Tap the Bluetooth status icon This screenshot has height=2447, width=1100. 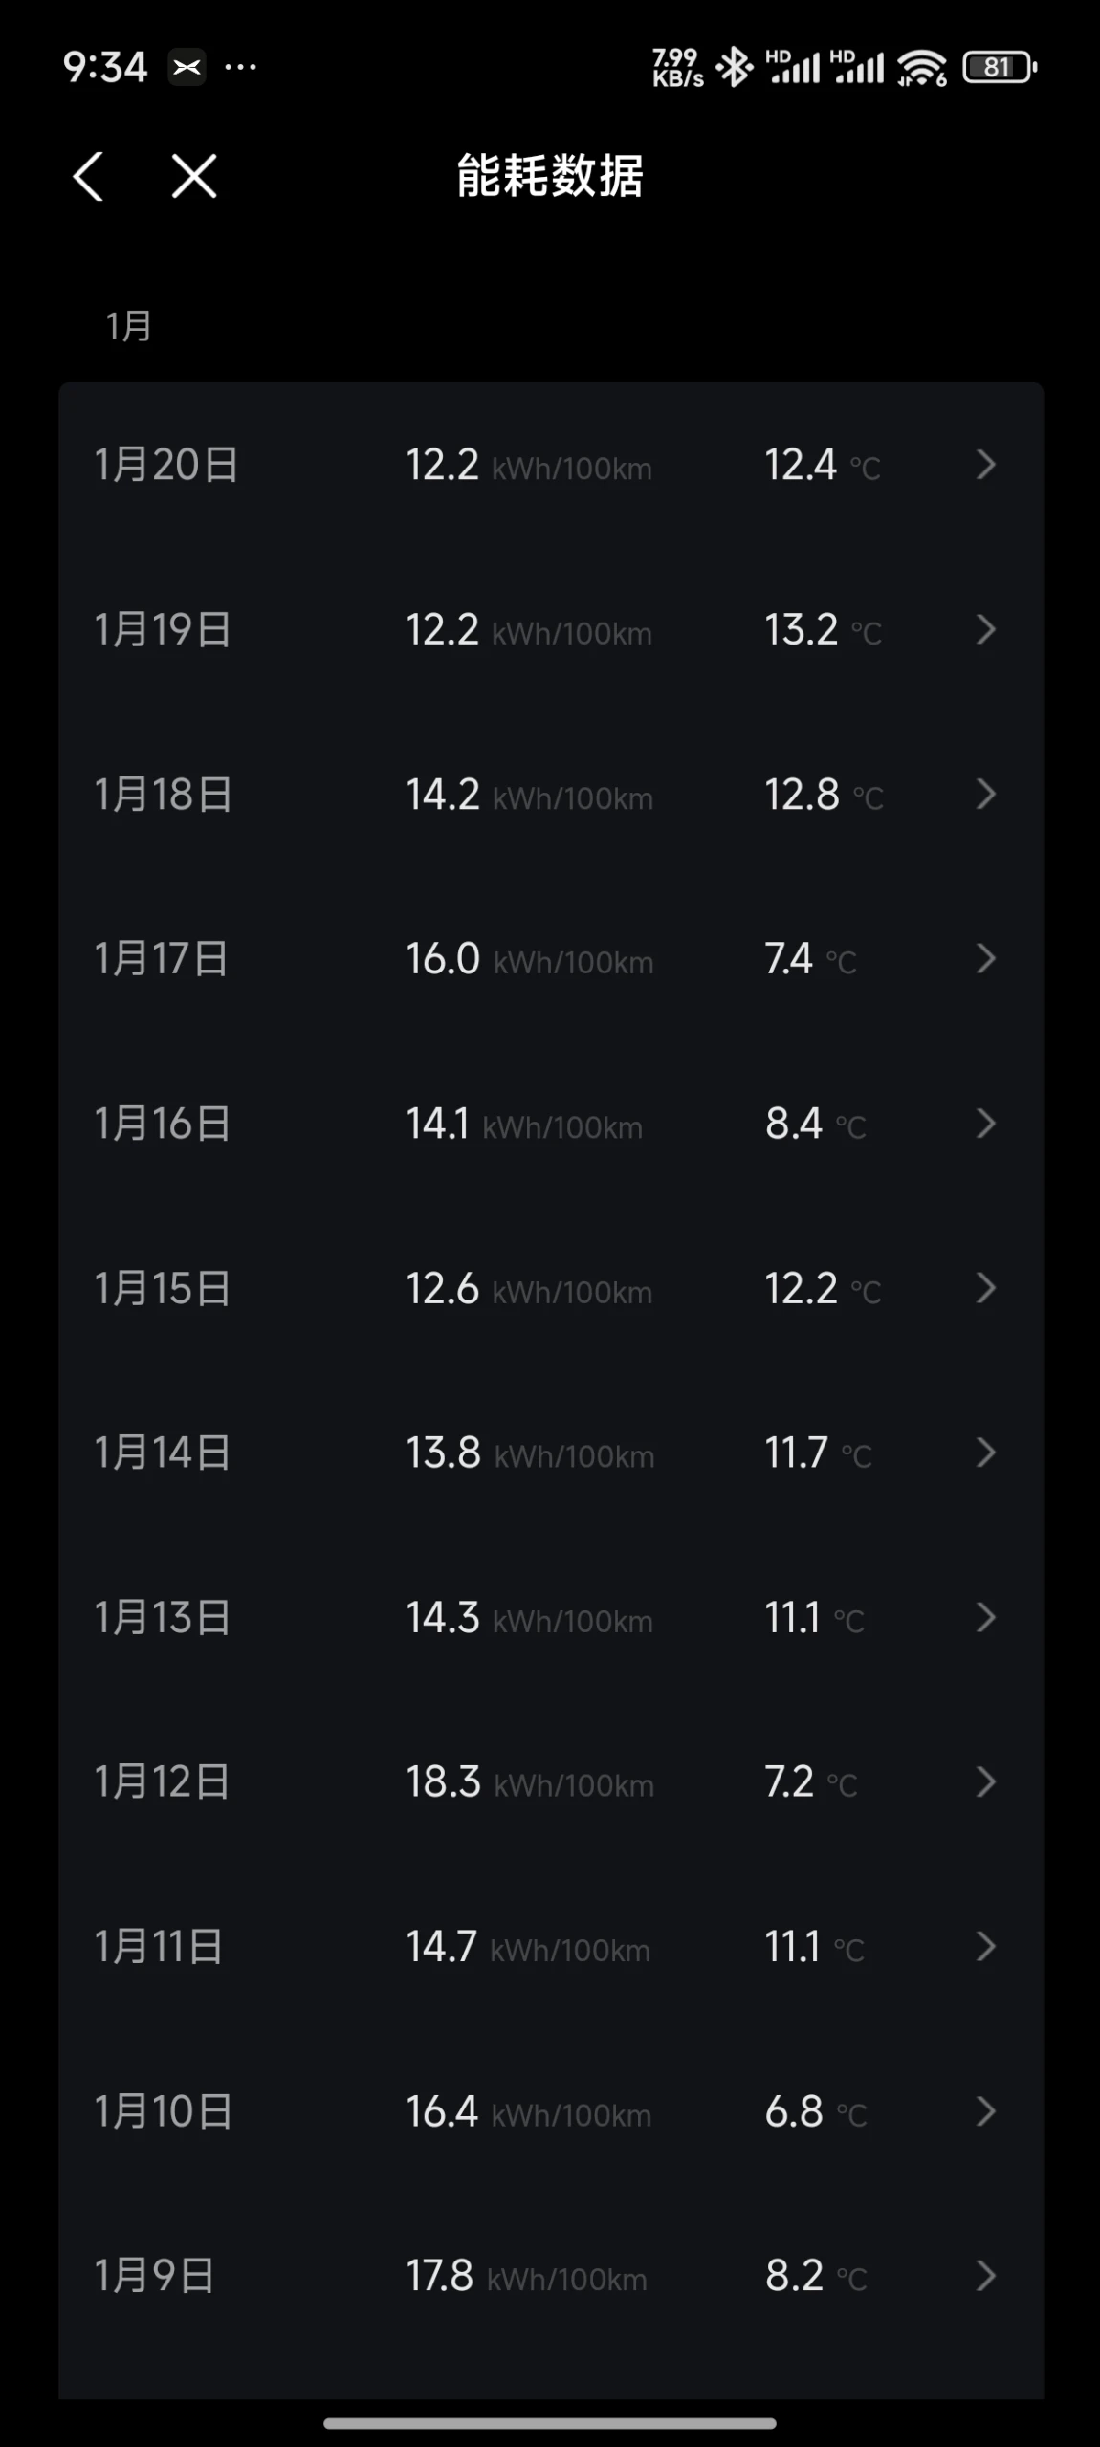coord(735,67)
